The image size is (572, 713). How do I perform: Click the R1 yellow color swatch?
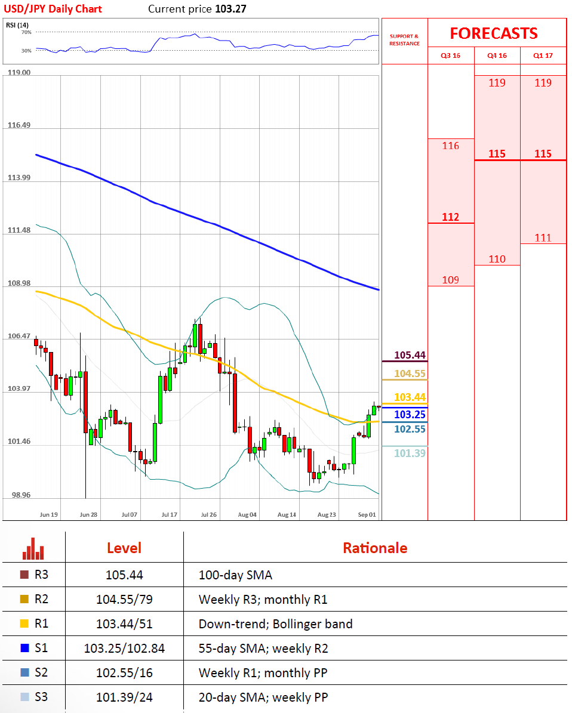pyautogui.click(x=24, y=624)
